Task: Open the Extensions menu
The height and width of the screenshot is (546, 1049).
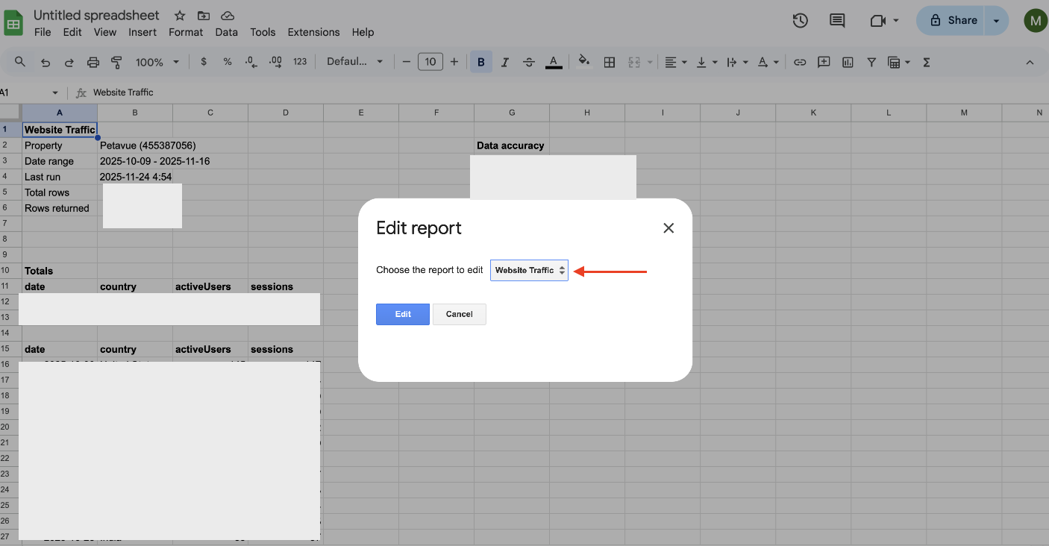Action: pos(313,32)
